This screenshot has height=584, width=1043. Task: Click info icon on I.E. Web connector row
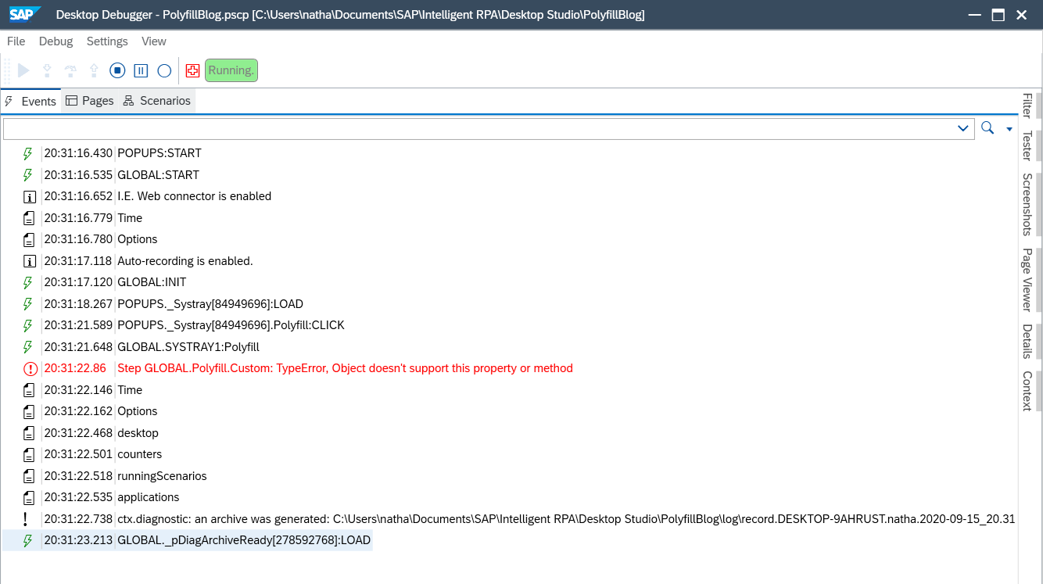click(30, 197)
